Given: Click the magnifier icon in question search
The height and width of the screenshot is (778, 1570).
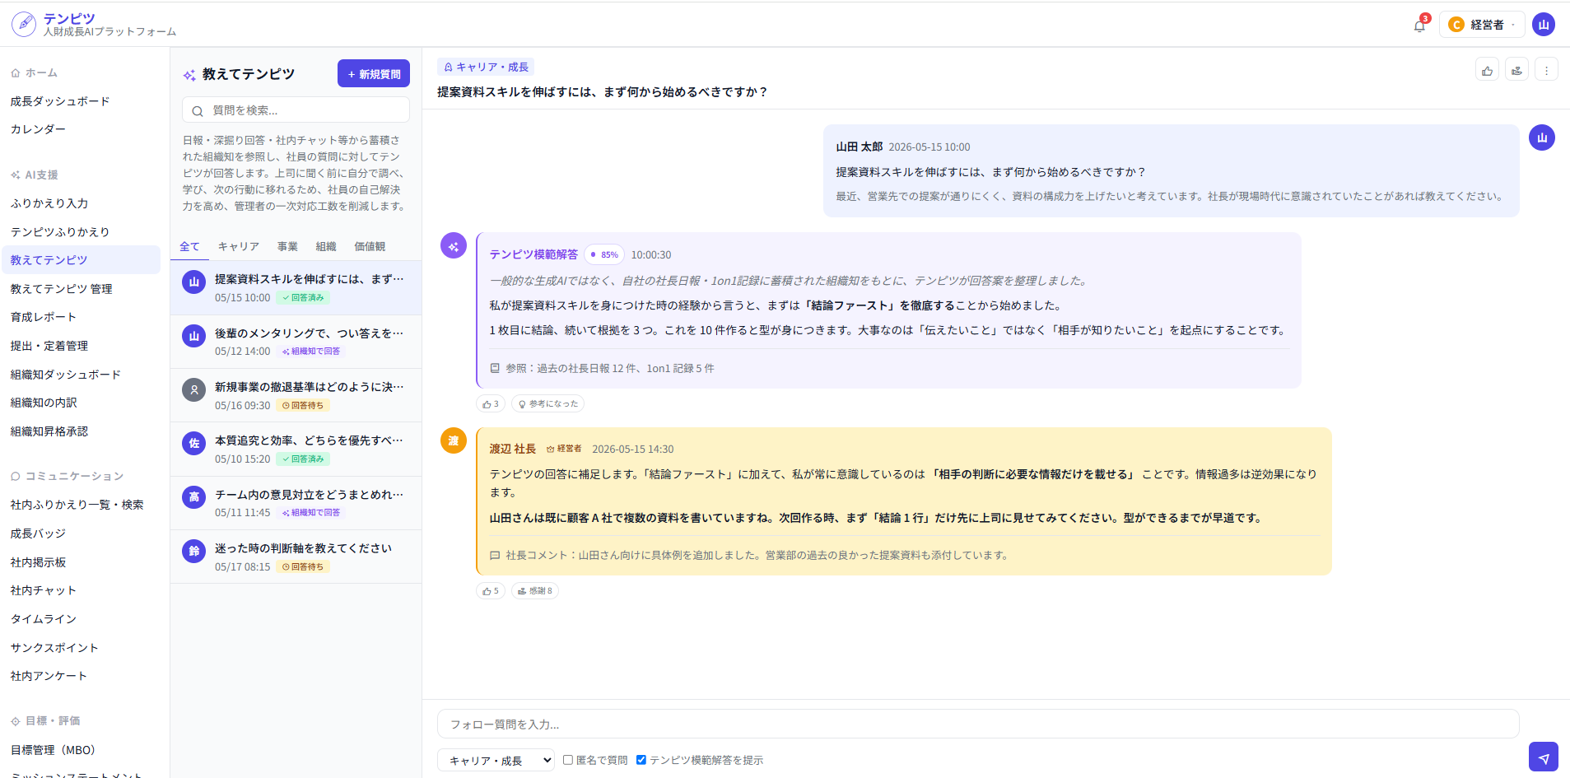Looking at the screenshot, I should tap(198, 111).
